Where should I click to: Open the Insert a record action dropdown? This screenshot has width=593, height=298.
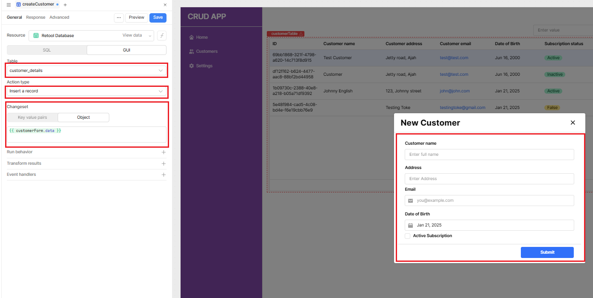click(x=87, y=91)
